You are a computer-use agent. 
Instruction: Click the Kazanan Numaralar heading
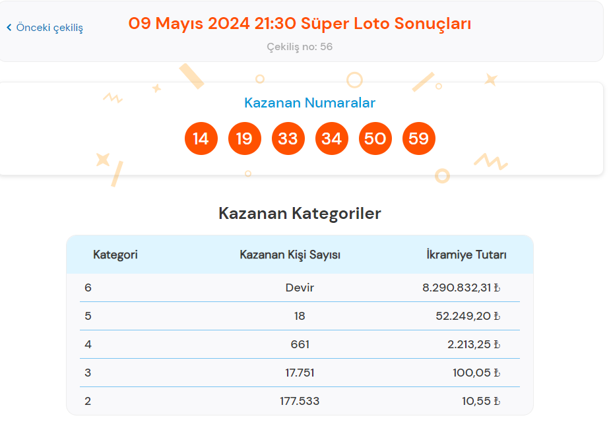[309, 103]
